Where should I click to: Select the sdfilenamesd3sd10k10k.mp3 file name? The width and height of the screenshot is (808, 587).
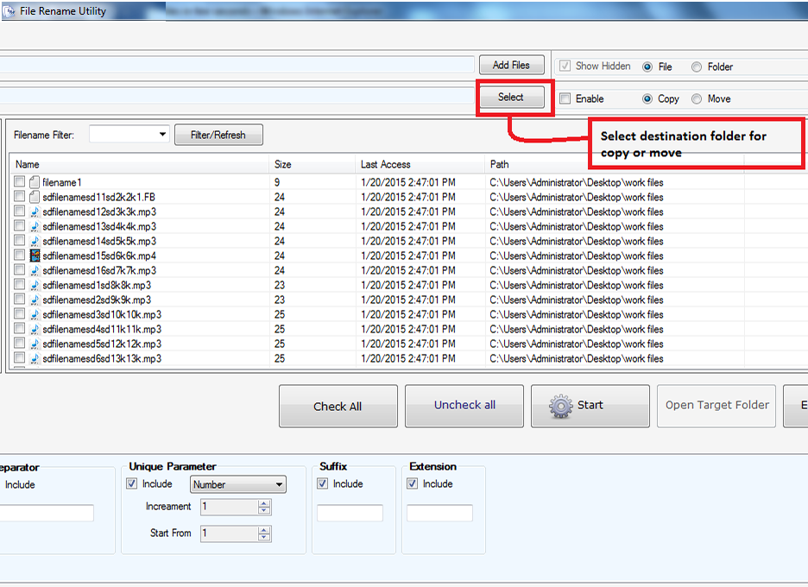[x=102, y=314]
